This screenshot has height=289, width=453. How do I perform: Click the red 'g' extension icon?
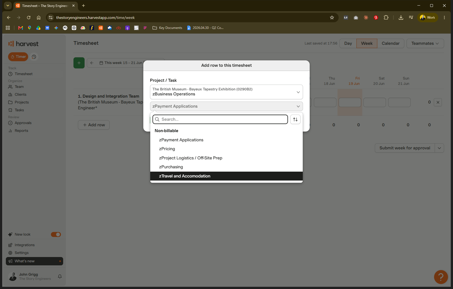(376, 18)
